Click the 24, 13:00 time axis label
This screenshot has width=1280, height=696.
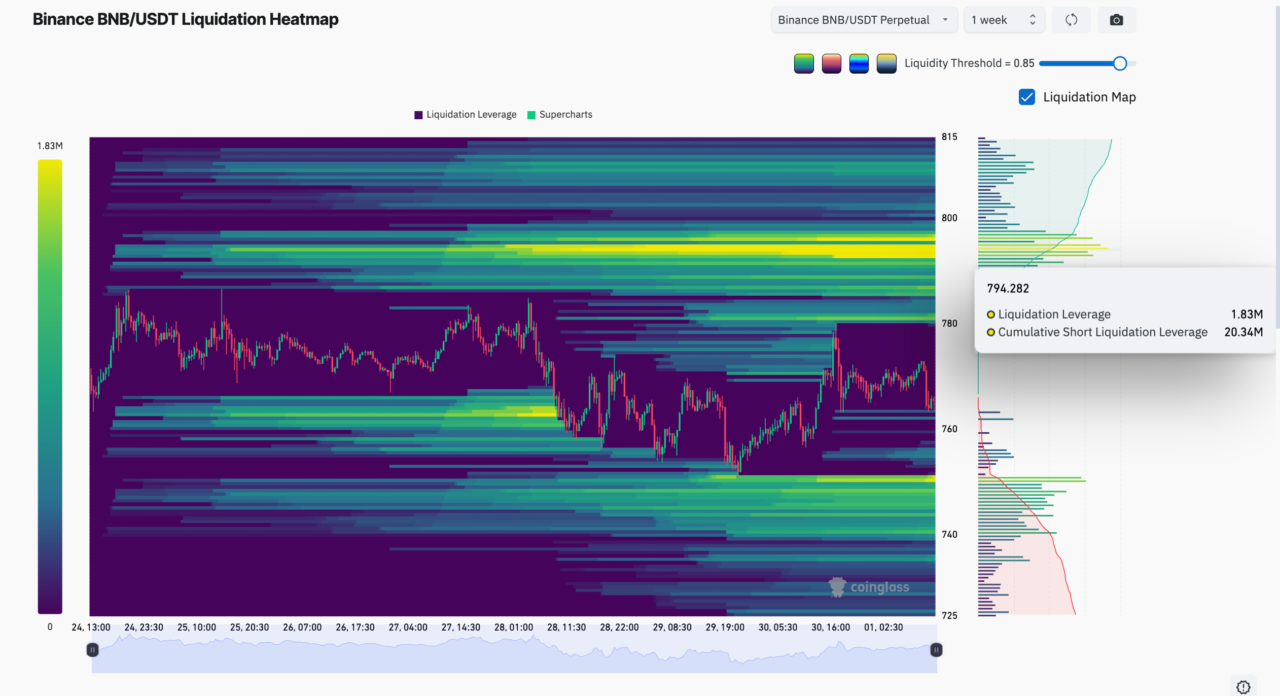pyautogui.click(x=91, y=628)
